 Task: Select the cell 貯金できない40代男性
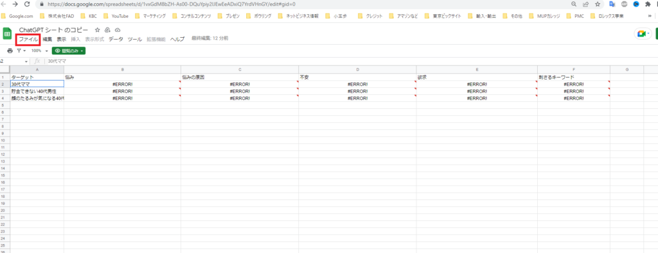pyautogui.click(x=37, y=91)
